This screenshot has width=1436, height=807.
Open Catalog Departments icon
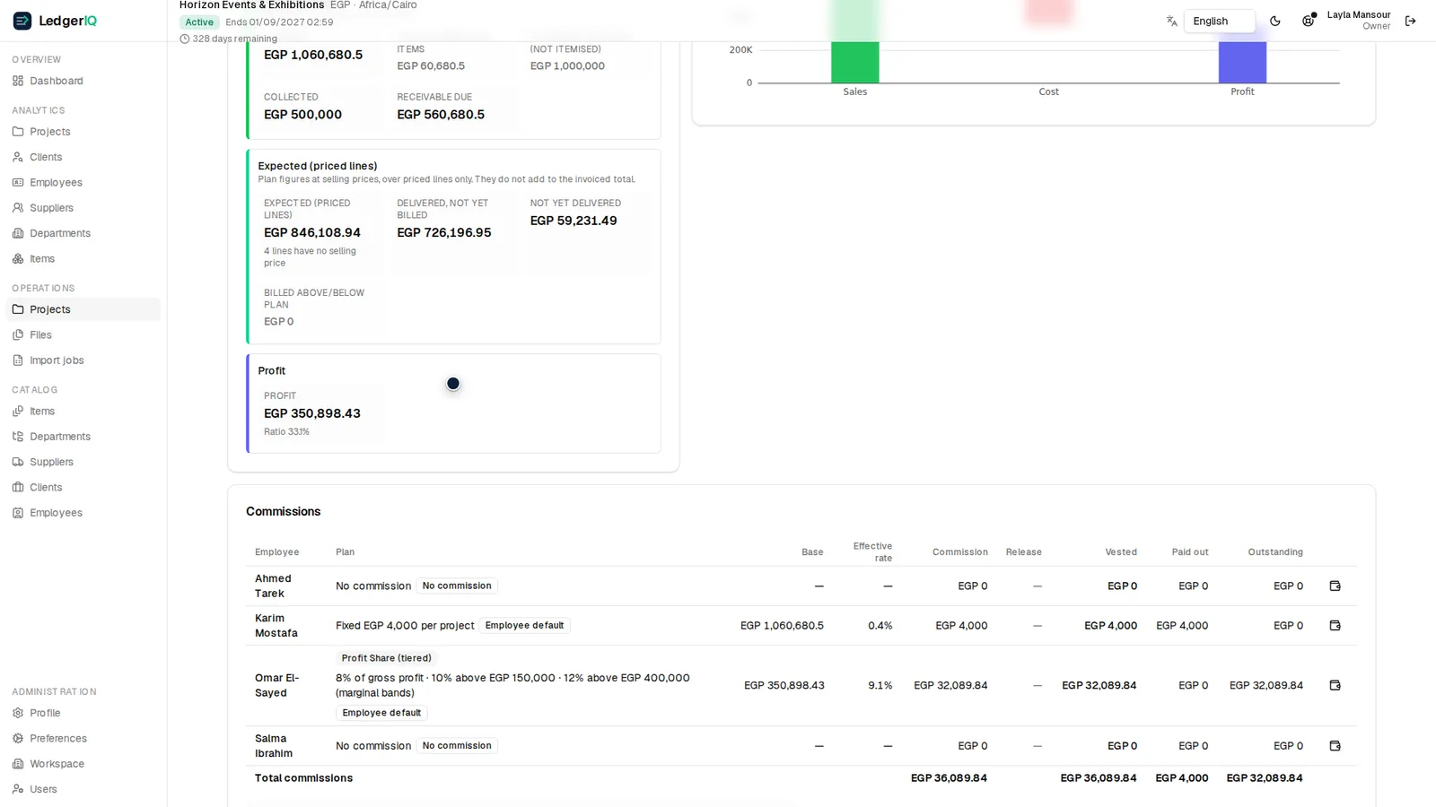18,437
